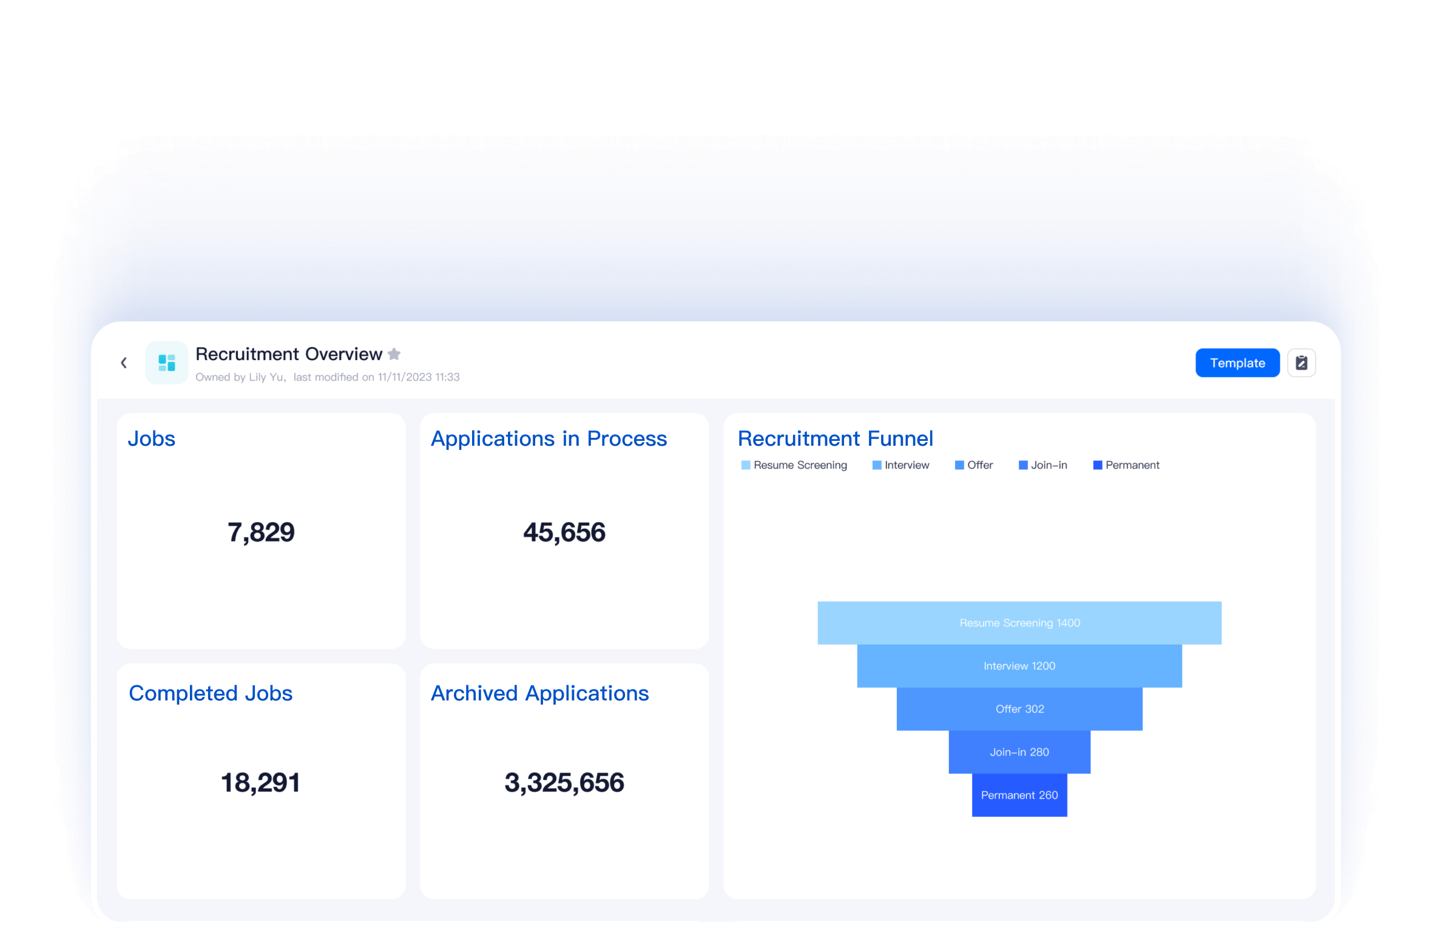Click the Completed Jobs heading link

(211, 693)
